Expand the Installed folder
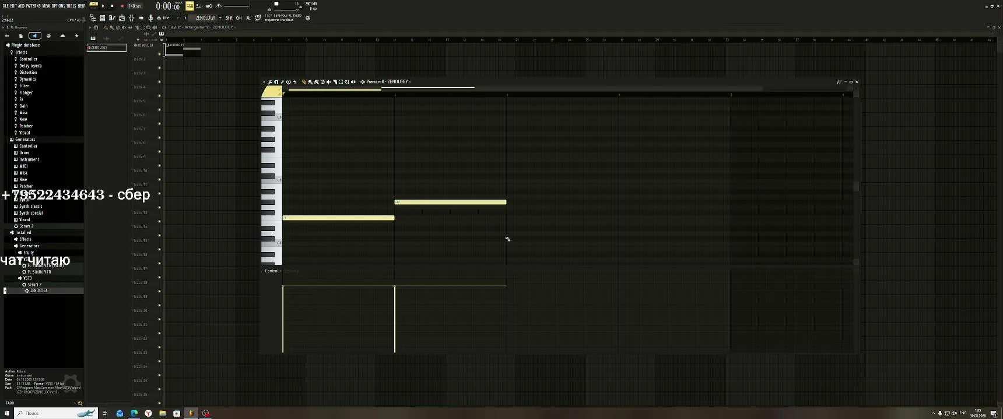The height and width of the screenshot is (419, 1003). point(23,232)
